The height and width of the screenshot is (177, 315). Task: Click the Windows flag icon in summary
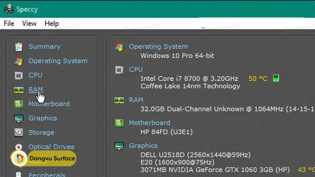(x=119, y=47)
